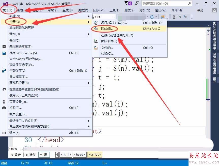Open the 110 % zoom dropdown
219x166 pixels.
click(x=22, y=149)
